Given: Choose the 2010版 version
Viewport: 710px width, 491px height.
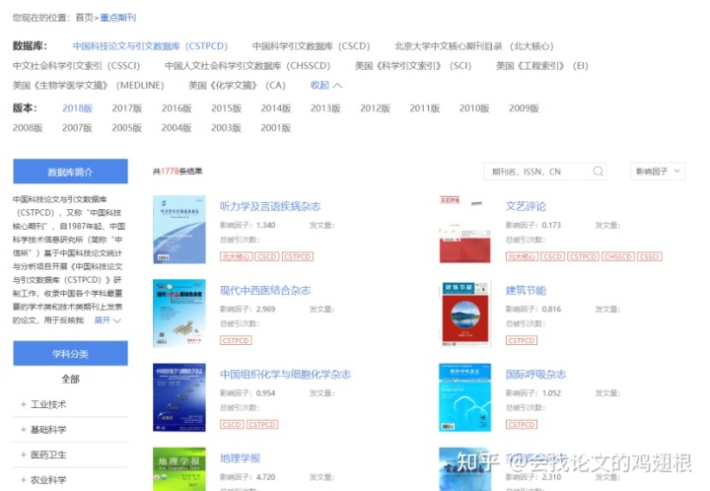Looking at the screenshot, I should [474, 108].
